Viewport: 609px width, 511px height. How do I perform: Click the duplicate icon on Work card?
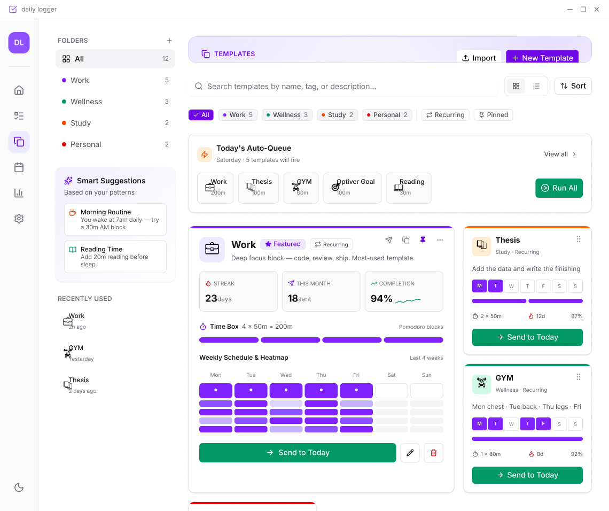pos(406,240)
